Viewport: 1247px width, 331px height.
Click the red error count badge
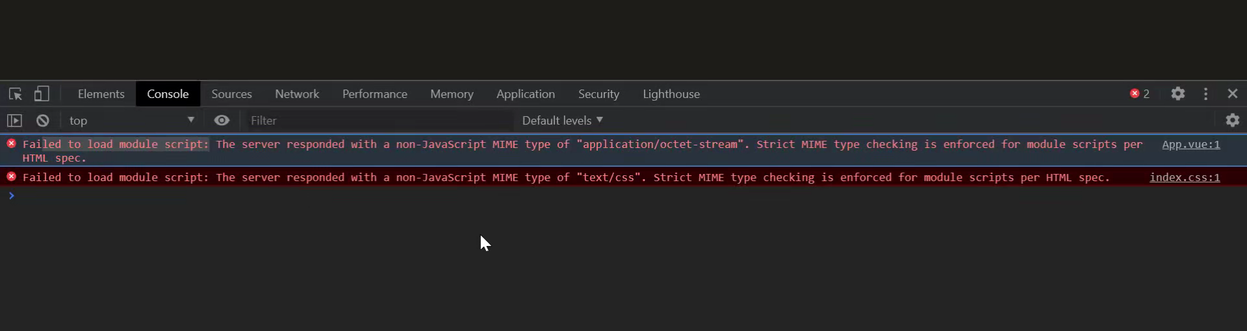coord(1140,94)
